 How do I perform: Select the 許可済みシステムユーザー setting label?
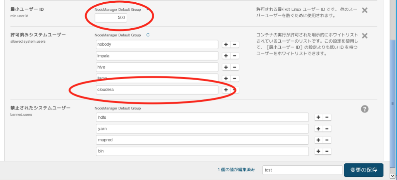38,35
